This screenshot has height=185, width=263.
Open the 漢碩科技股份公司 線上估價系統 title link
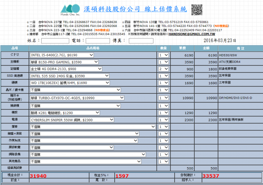pos(135,9)
